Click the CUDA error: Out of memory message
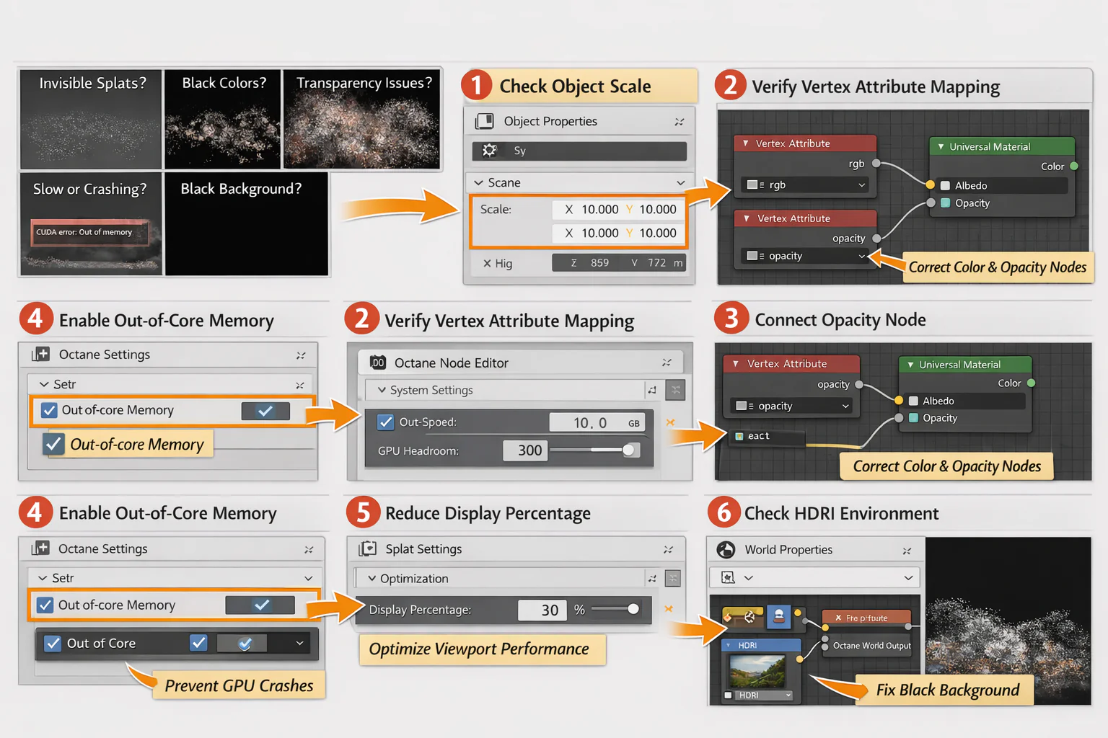 (89, 233)
